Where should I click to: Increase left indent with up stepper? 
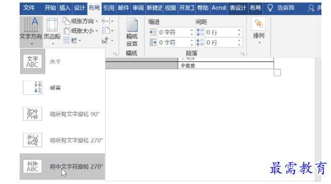point(192,30)
